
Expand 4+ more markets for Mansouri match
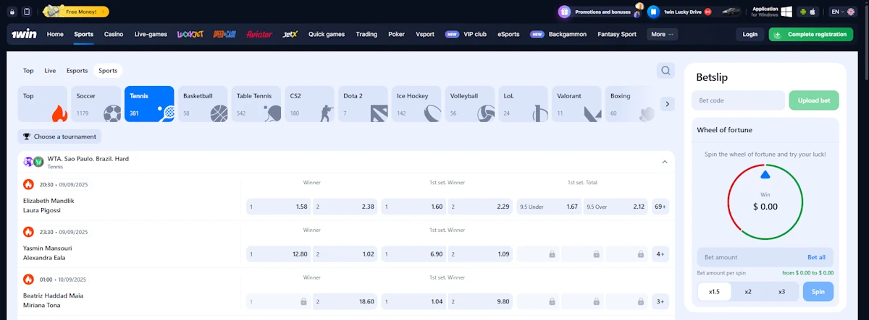point(660,254)
